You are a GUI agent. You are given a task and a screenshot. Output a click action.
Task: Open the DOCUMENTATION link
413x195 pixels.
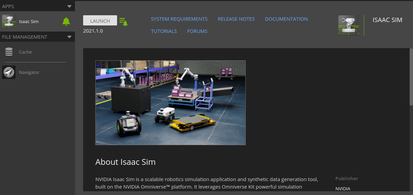point(286,19)
